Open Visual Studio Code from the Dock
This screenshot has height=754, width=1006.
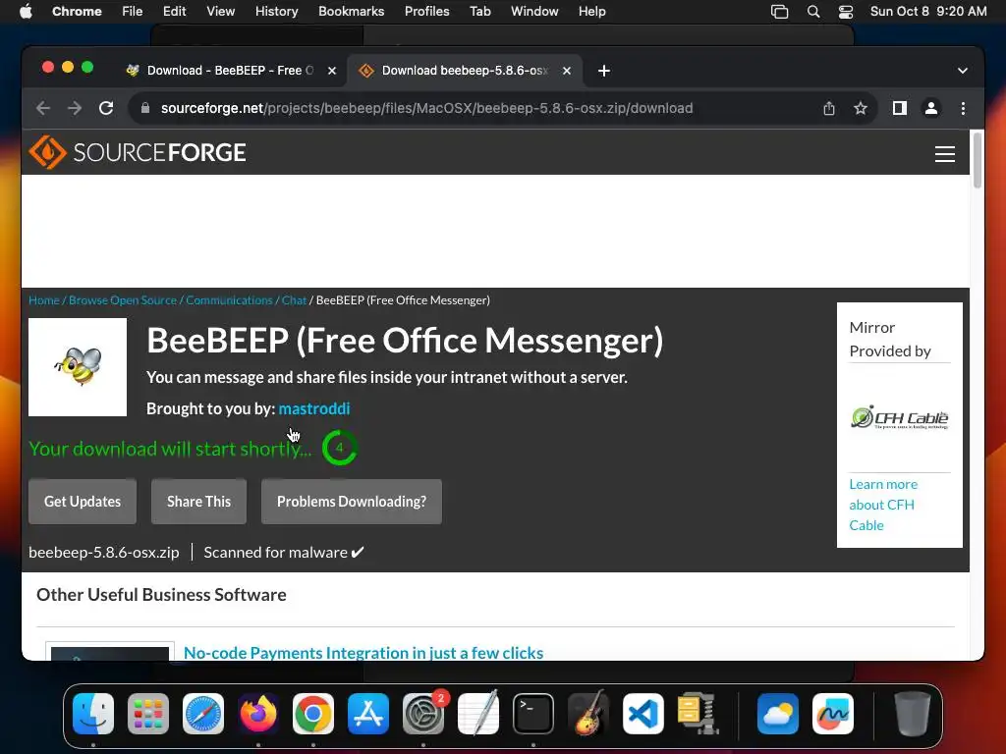pyautogui.click(x=643, y=714)
